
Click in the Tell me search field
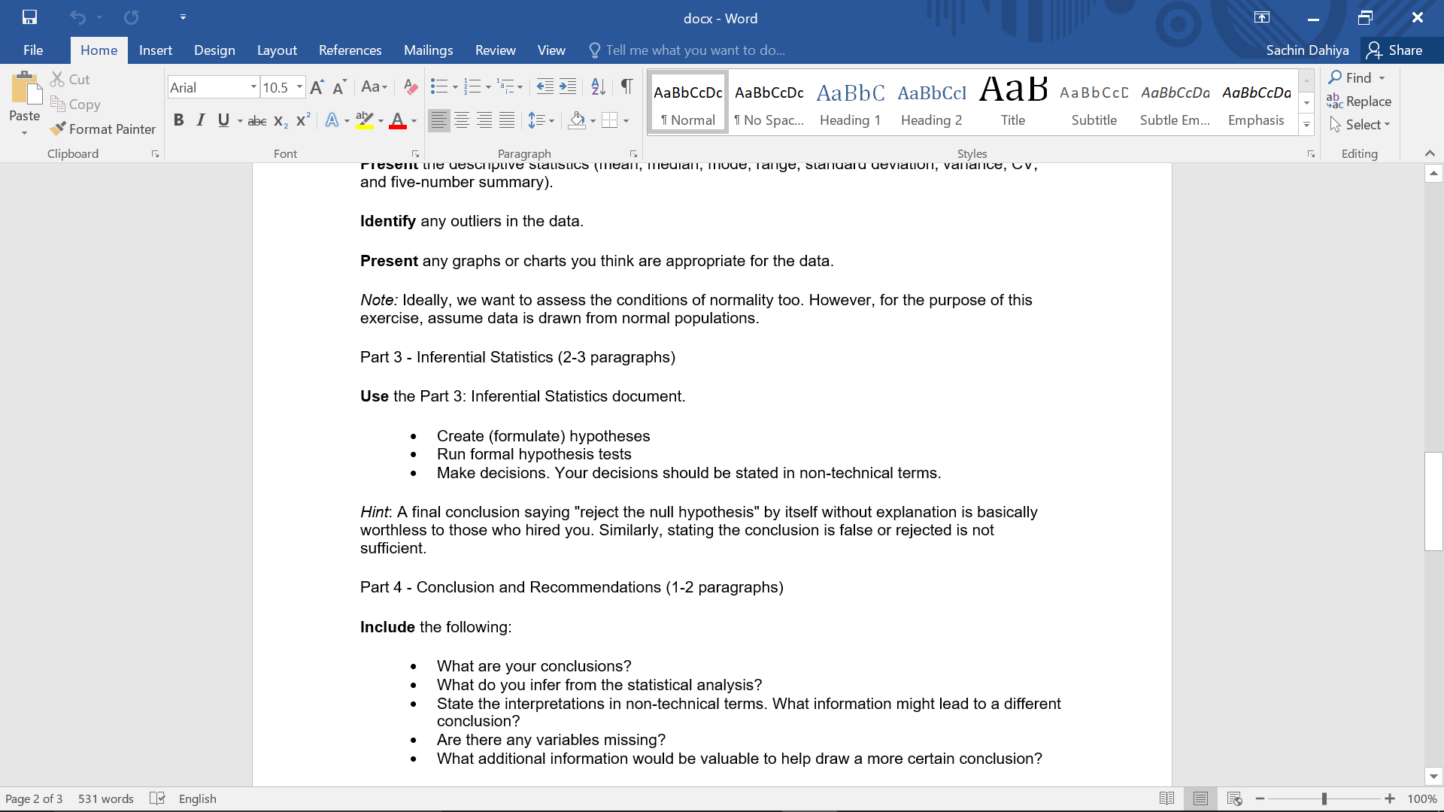[695, 50]
